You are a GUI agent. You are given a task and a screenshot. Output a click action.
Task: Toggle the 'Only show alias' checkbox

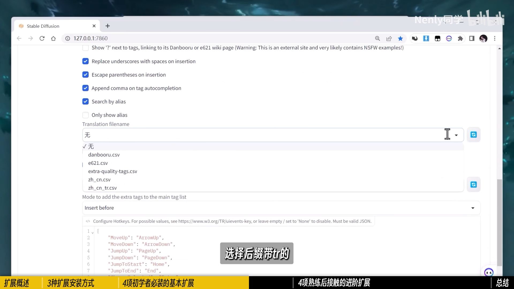pyautogui.click(x=85, y=115)
